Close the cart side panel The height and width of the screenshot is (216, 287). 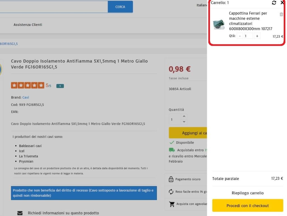282,3
